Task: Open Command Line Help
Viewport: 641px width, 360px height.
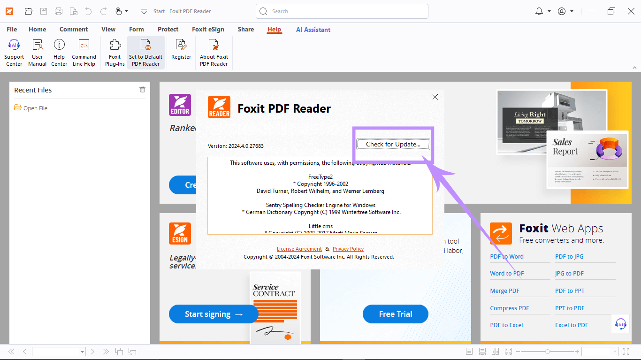Action: 84,53
